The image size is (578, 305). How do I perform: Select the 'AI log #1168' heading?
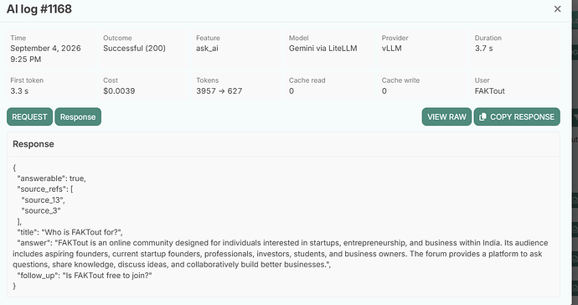tap(39, 9)
